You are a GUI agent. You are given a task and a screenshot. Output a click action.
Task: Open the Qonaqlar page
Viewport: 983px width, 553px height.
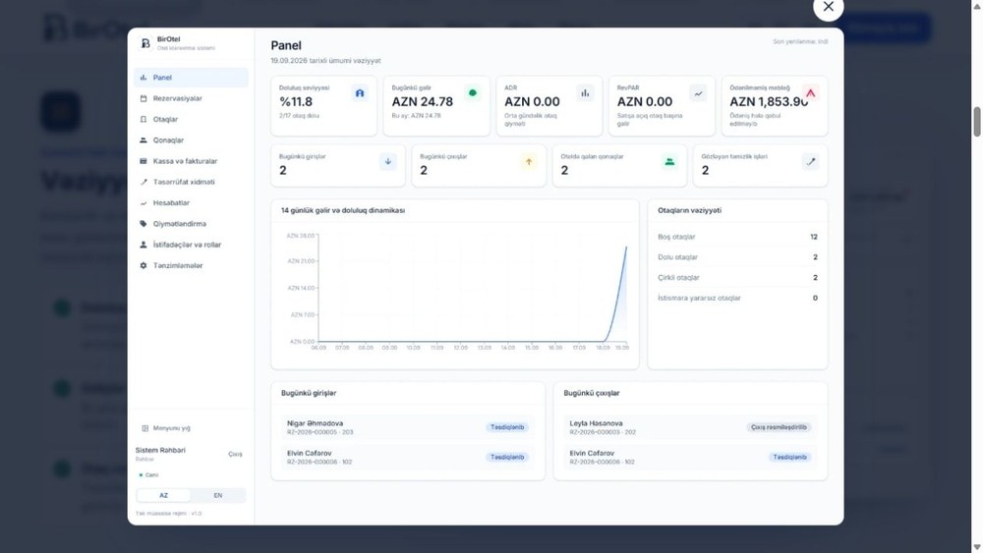tap(191, 140)
